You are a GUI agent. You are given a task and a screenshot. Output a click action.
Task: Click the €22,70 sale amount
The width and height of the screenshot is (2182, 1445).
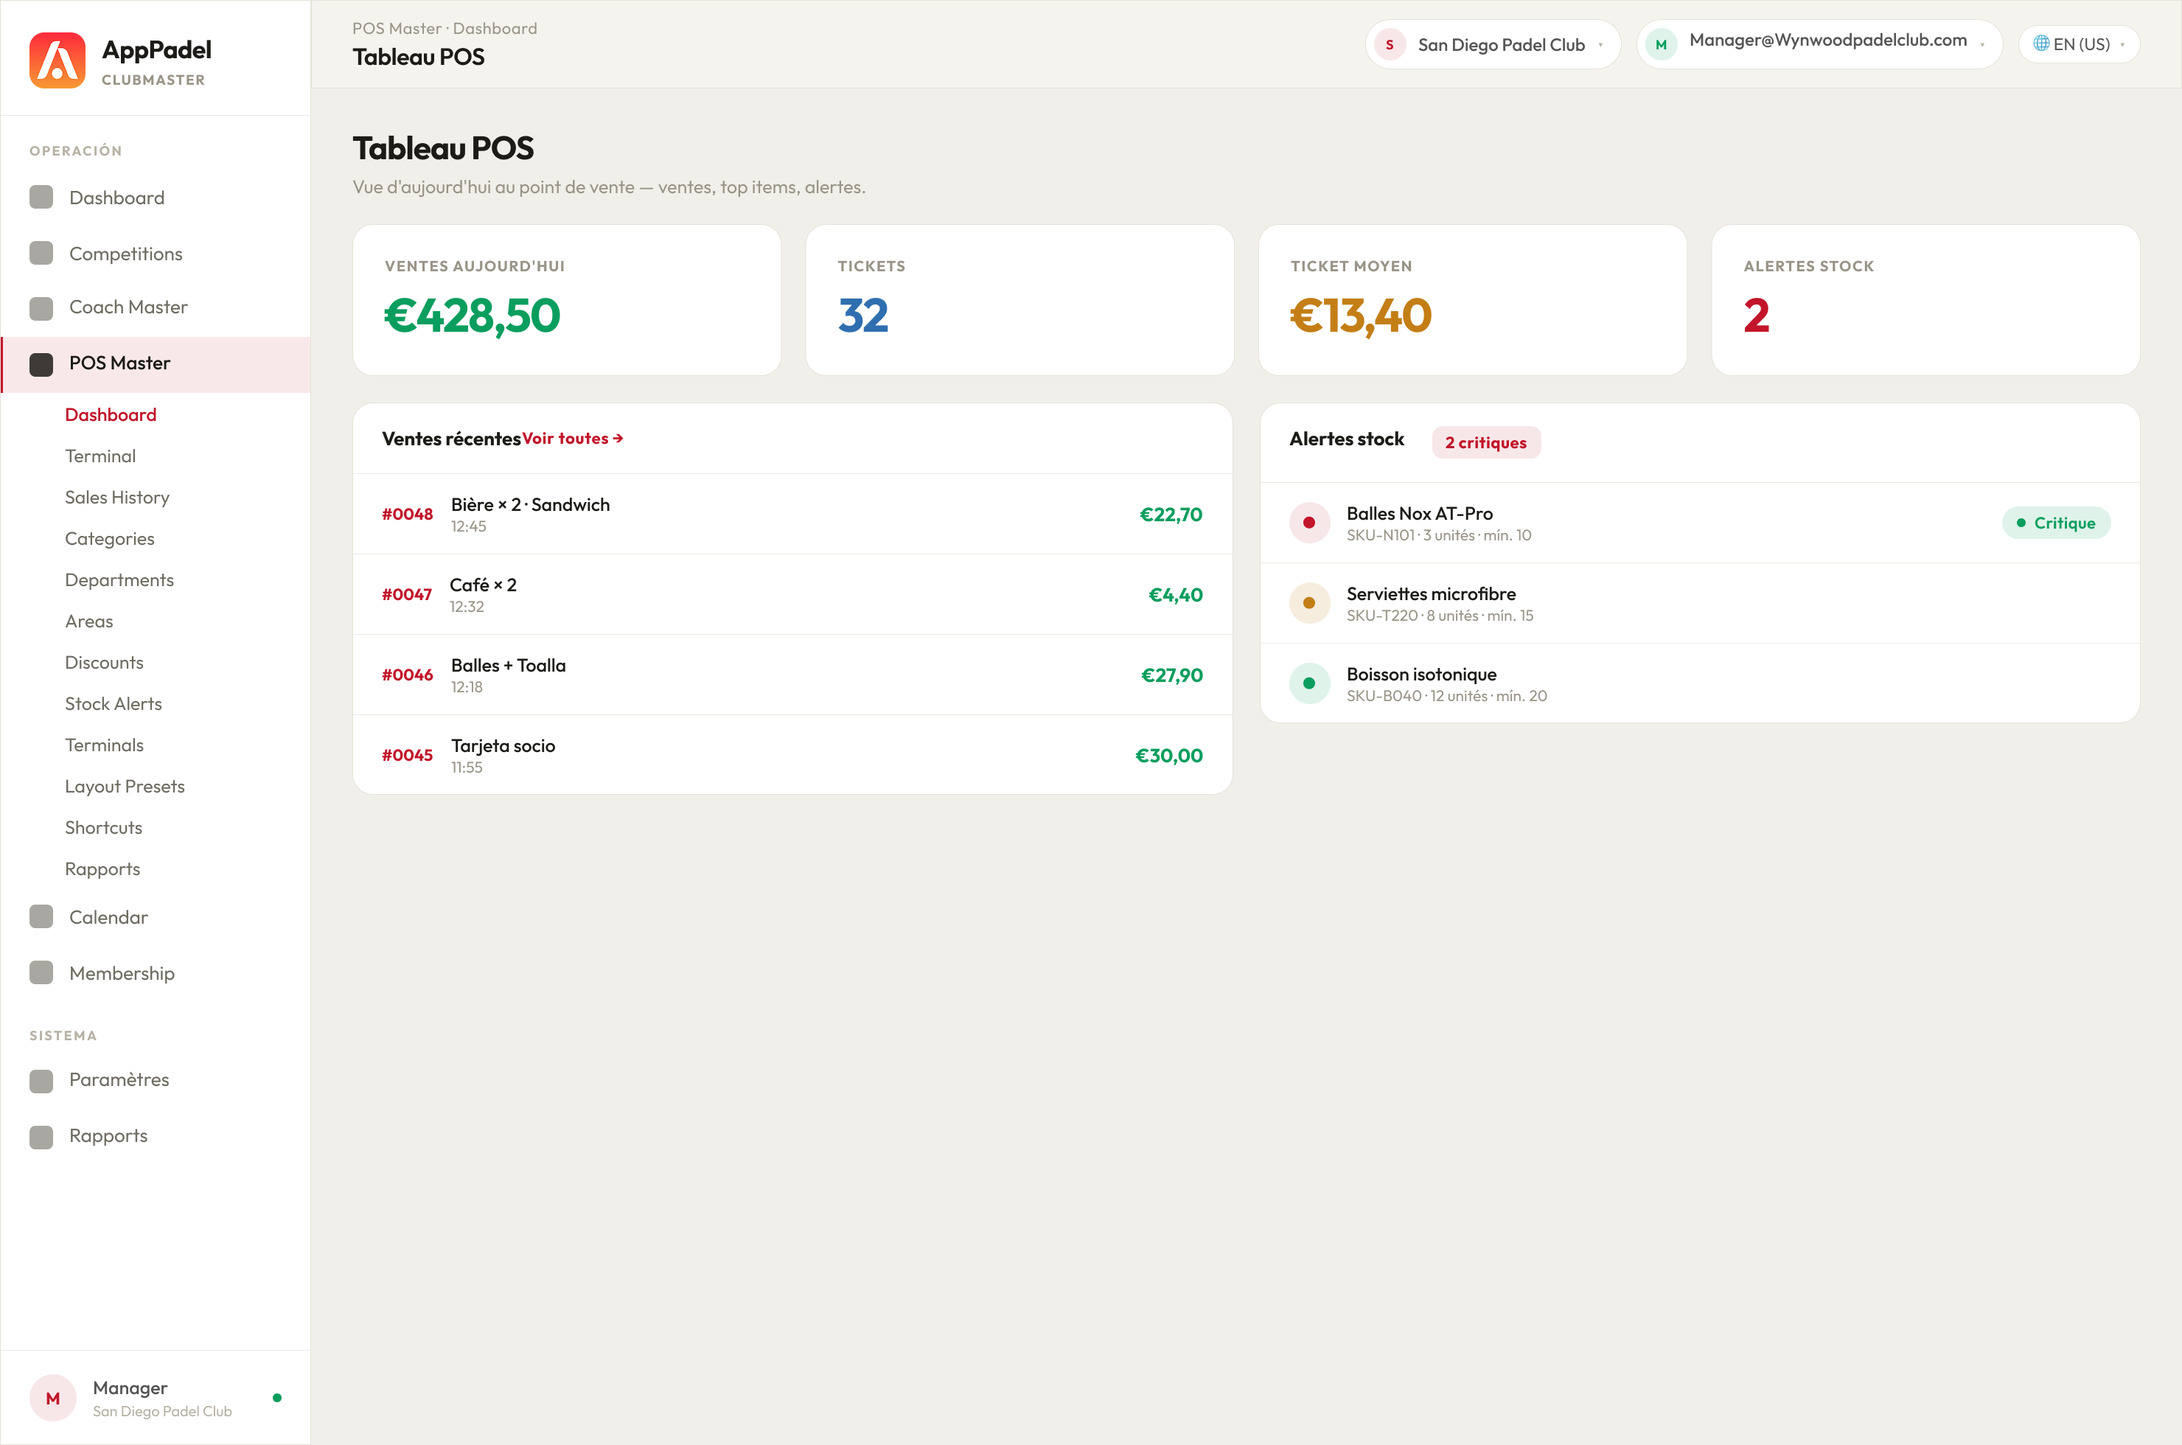click(1171, 515)
